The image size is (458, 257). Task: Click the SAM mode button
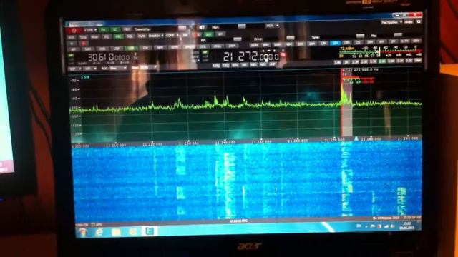pyautogui.click(x=87, y=49)
